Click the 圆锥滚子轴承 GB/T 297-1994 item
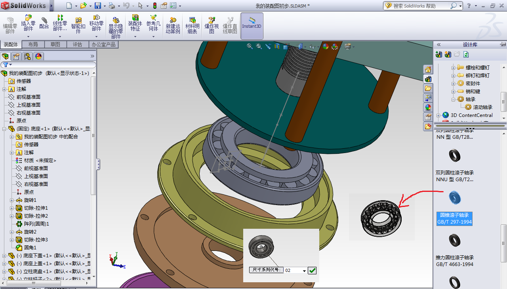Viewport: 507px width, 289px height. point(454,218)
